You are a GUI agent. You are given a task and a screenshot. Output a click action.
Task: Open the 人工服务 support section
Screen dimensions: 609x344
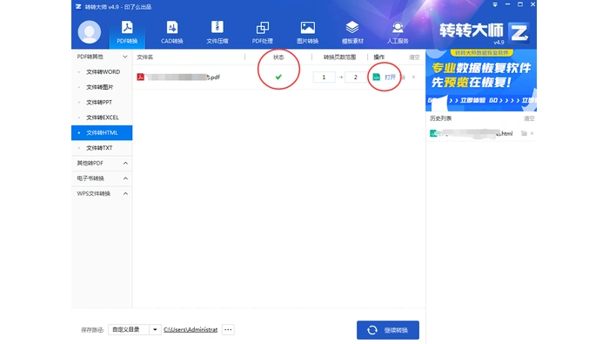pos(398,32)
